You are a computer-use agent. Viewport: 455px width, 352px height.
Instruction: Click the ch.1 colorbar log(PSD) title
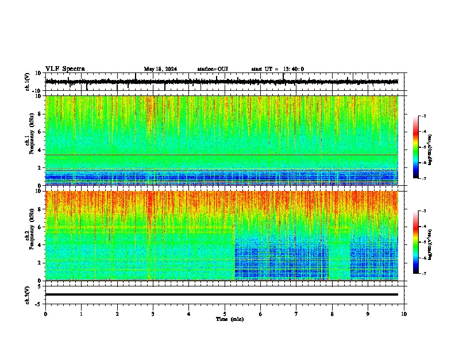tap(430, 150)
